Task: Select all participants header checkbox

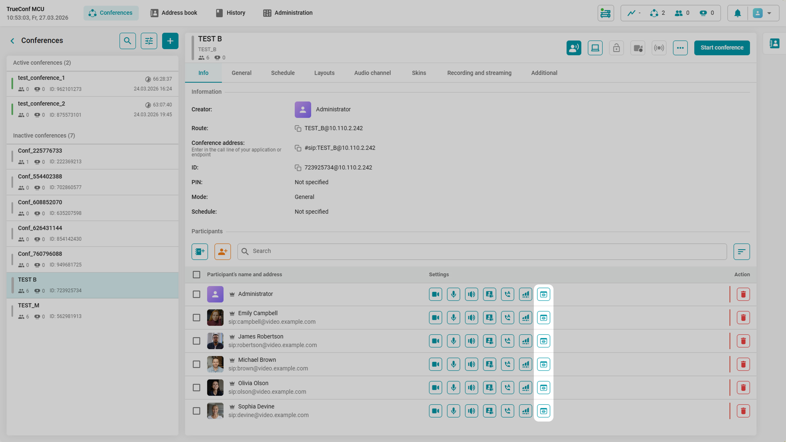Action: pyautogui.click(x=196, y=275)
